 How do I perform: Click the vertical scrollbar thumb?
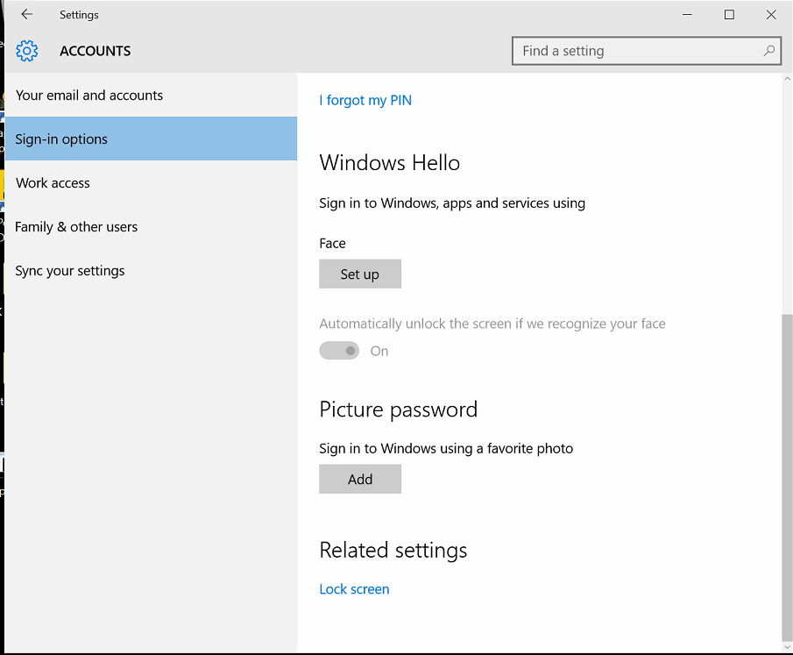click(786, 473)
